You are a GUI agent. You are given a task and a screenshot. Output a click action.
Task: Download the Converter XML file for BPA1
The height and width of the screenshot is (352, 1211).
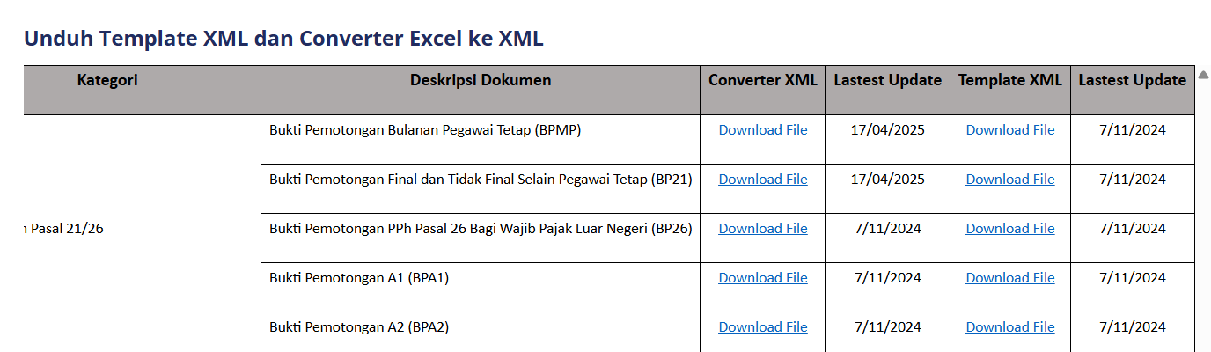[x=762, y=278]
